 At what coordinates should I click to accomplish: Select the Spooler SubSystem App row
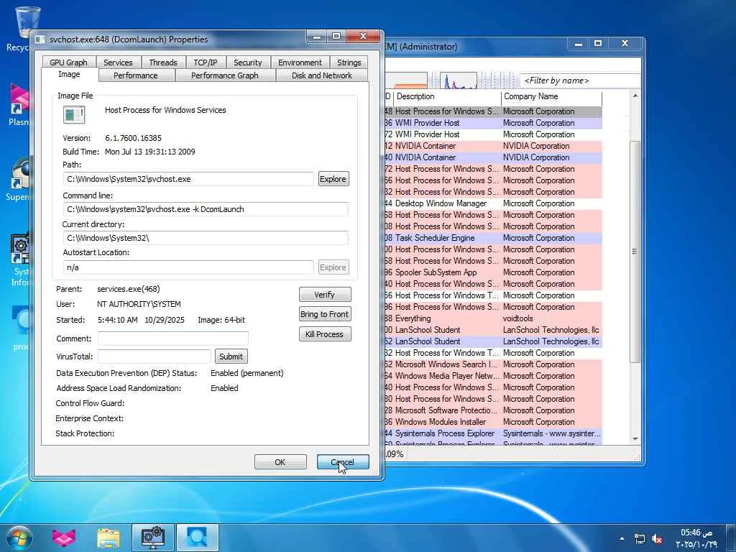(493, 272)
